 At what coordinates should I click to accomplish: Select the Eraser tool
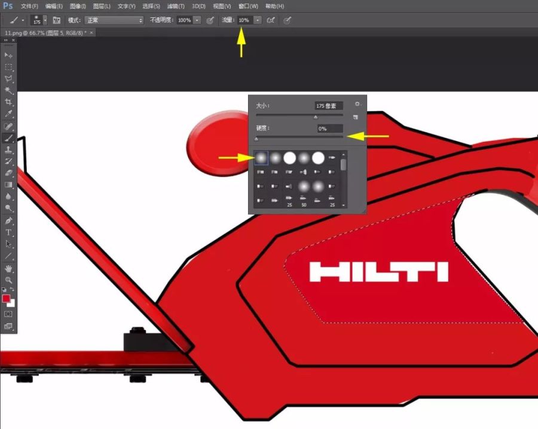[x=8, y=172]
